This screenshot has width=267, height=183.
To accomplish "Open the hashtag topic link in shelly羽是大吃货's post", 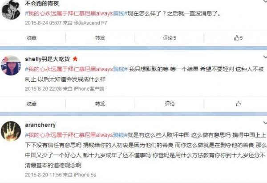I will [76, 69].
